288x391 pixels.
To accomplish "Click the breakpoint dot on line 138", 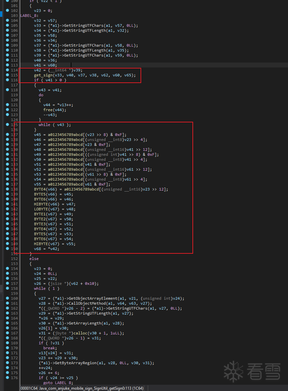I will click(8, 189).
